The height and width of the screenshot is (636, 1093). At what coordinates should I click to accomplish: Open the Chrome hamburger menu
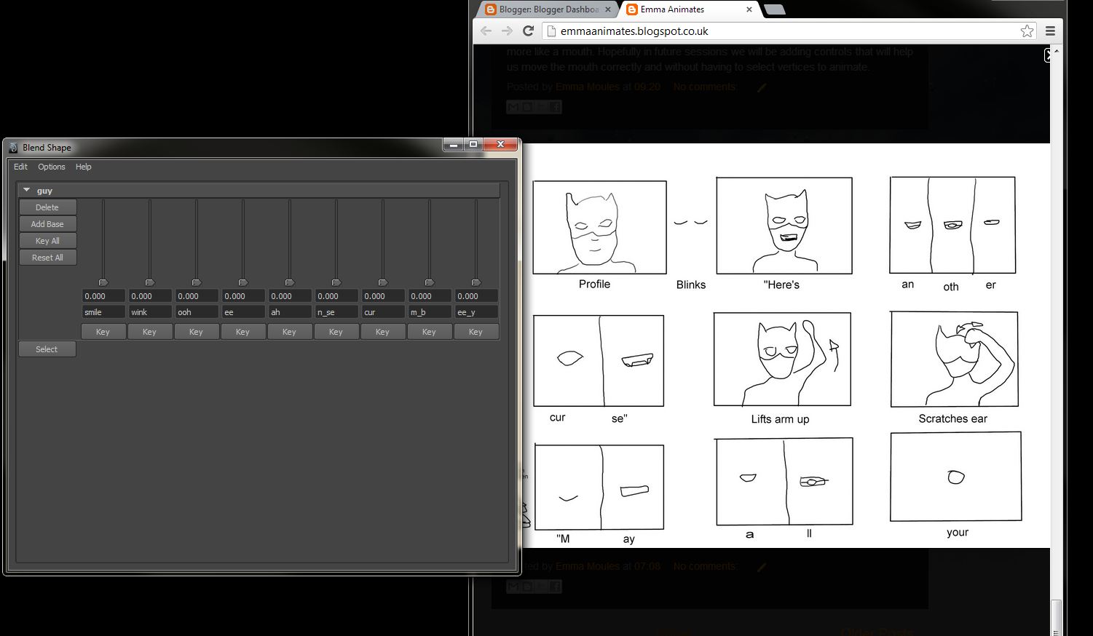tap(1050, 31)
